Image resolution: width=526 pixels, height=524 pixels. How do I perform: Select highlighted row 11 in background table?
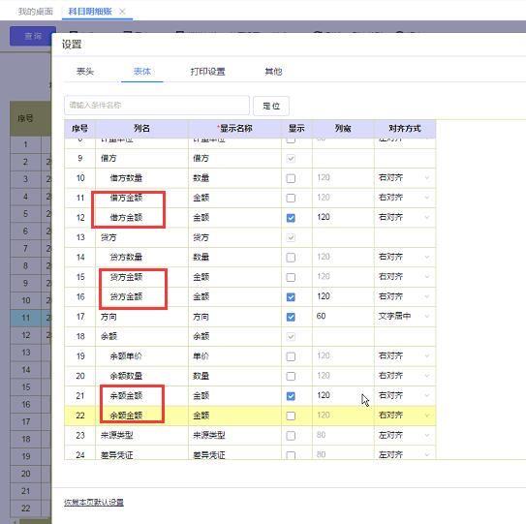26,318
